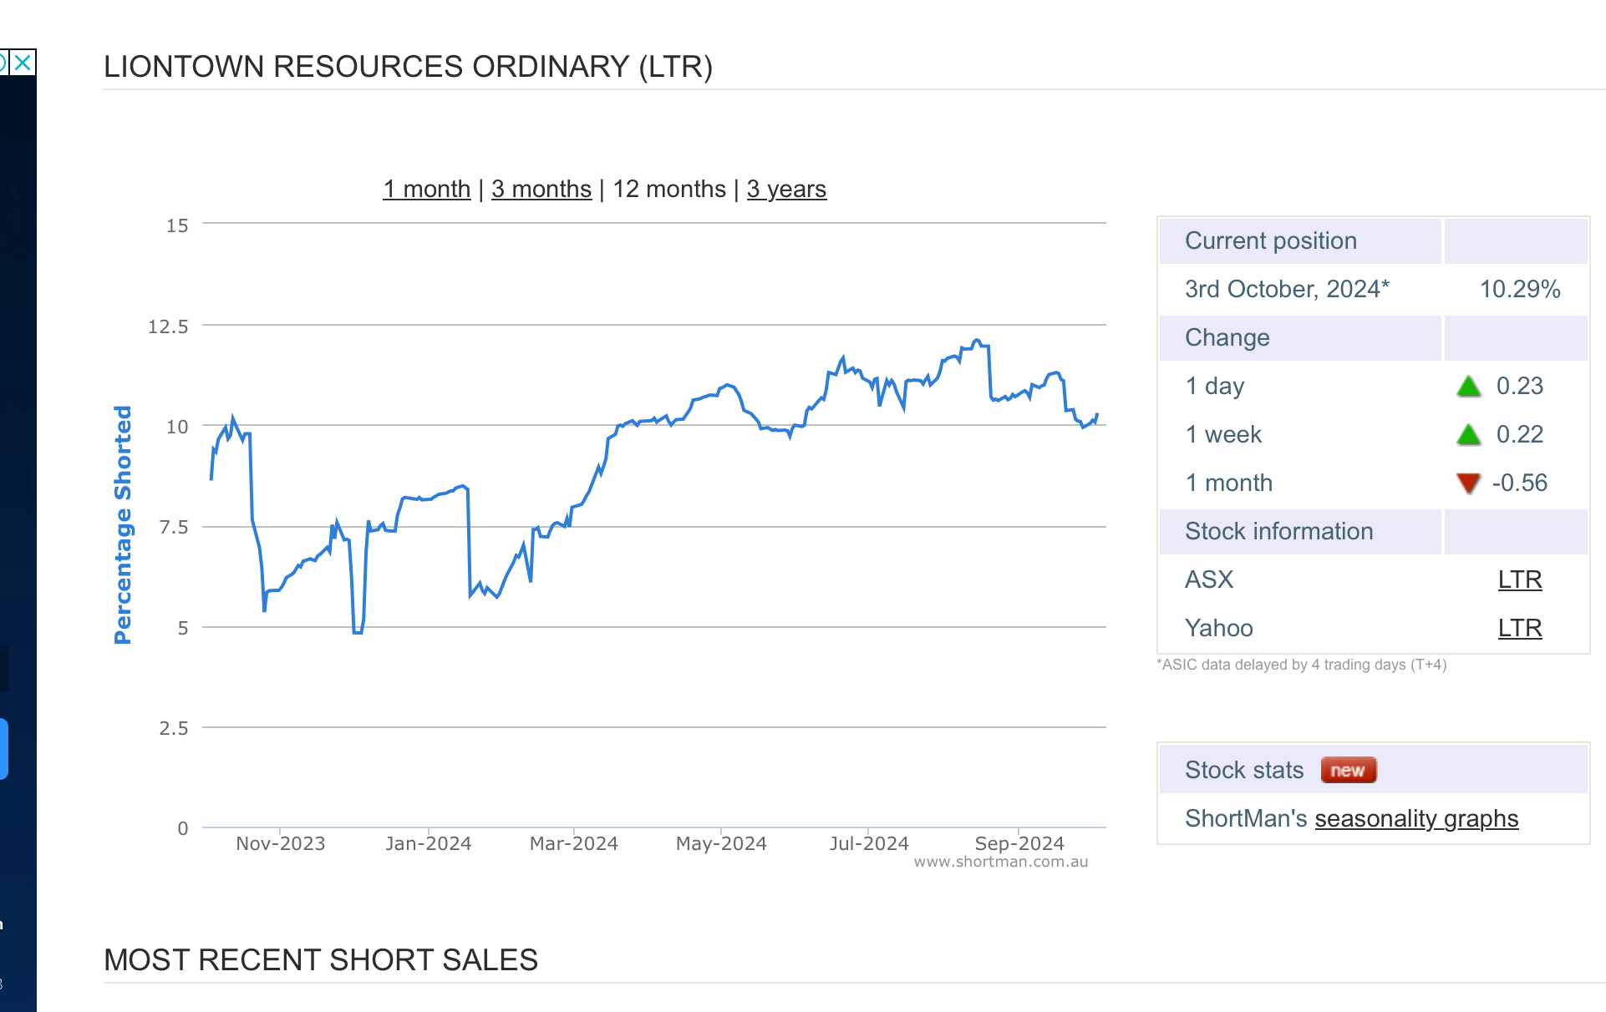This screenshot has height=1012, width=1606.
Task: Click the May-2024 x-axis label
Action: click(x=721, y=843)
